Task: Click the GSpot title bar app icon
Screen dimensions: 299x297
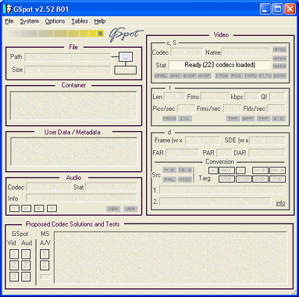Action: [8, 9]
